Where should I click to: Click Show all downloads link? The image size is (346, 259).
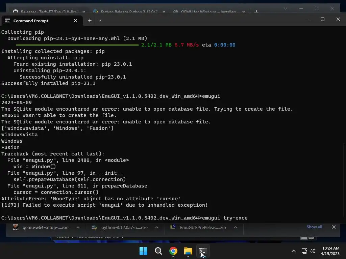point(314,227)
